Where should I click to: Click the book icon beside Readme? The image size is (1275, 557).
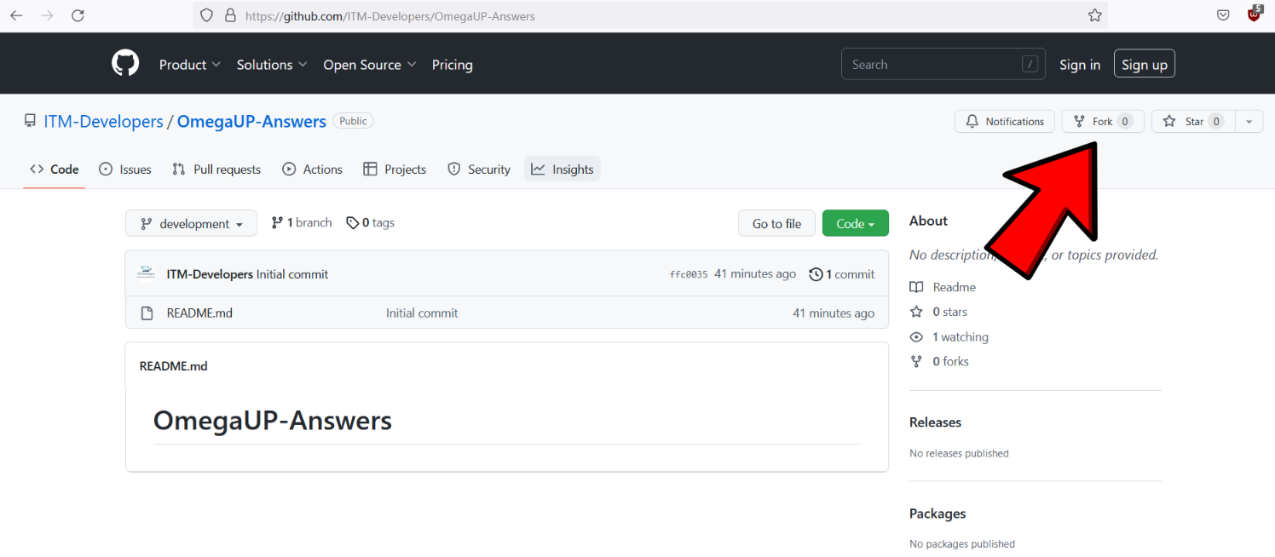click(x=916, y=287)
